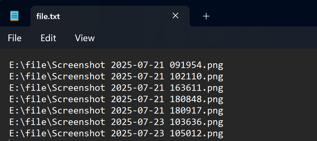Image resolution: width=317 pixels, height=141 pixels.
Task: Open the File menu
Action: coord(15,38)
